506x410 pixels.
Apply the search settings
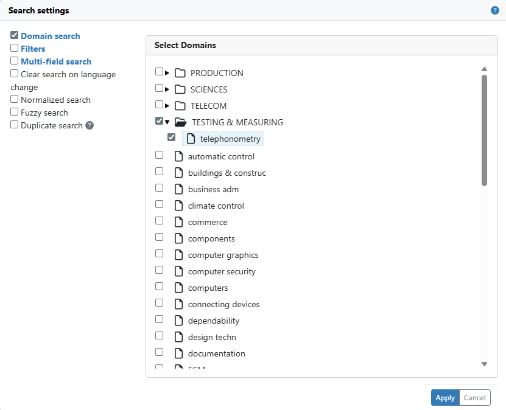click(445, 398)
